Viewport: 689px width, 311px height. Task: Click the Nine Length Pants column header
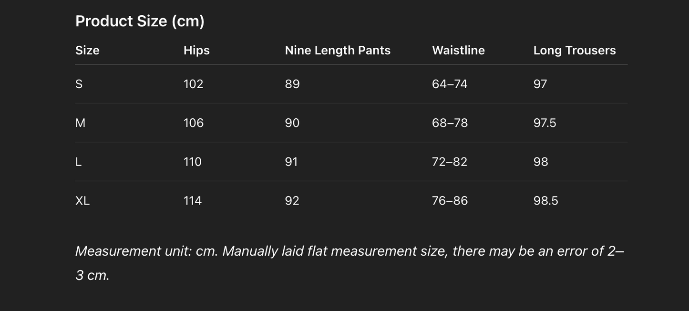(337, 51)
